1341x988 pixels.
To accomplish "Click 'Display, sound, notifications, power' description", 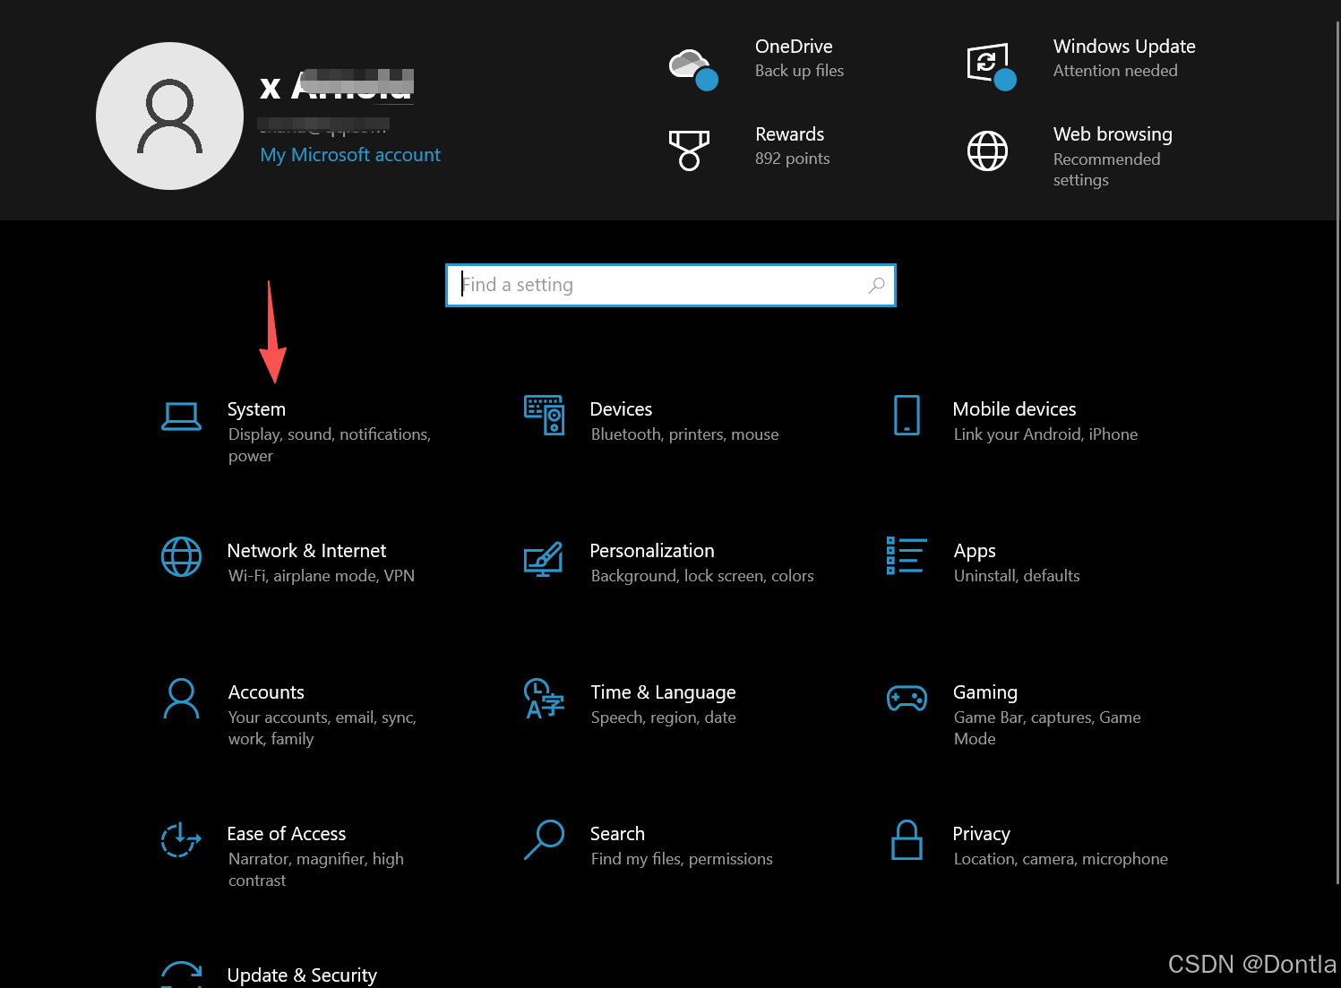I will tap(329, 445).
